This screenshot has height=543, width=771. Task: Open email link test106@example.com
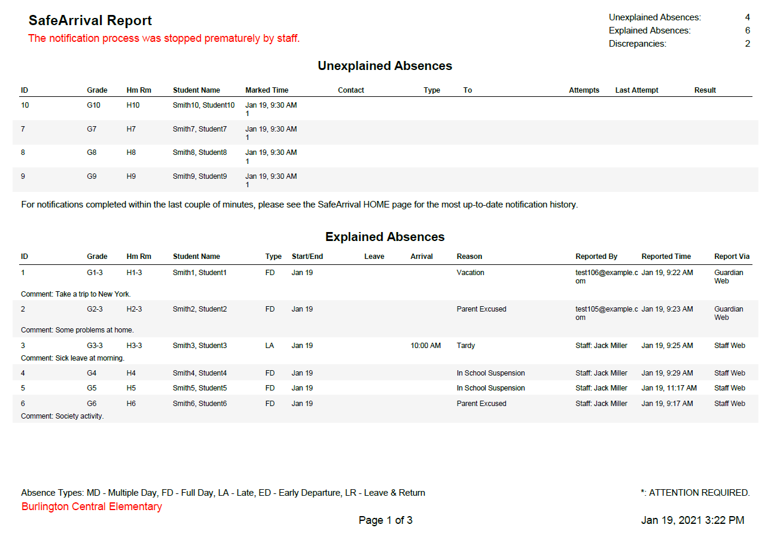[602, 276]
